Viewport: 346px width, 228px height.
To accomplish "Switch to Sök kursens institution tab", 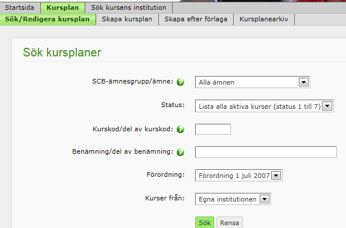I will [x=128, y=7].
